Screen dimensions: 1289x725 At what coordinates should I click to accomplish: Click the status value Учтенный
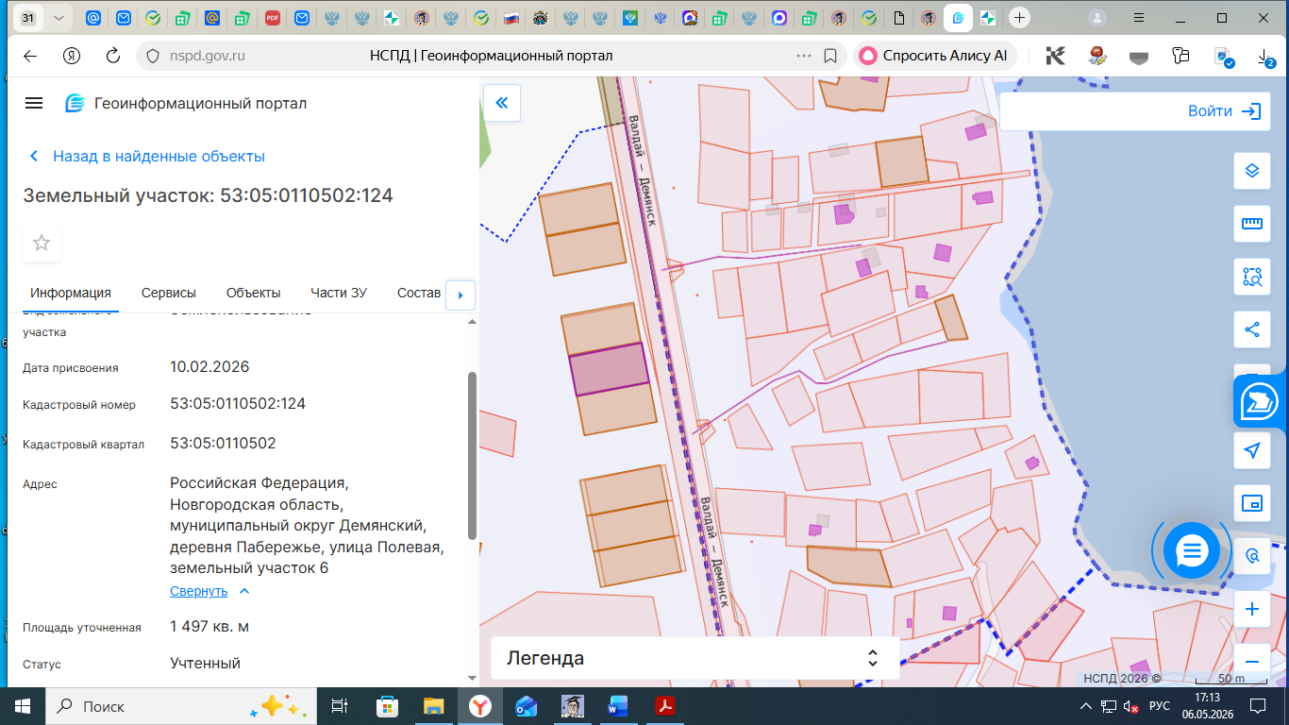click(205, 664)
